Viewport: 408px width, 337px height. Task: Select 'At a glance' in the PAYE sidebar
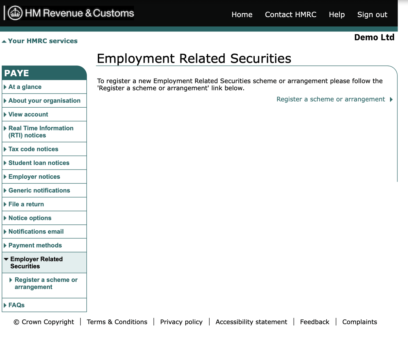click(x=25, y=87)
